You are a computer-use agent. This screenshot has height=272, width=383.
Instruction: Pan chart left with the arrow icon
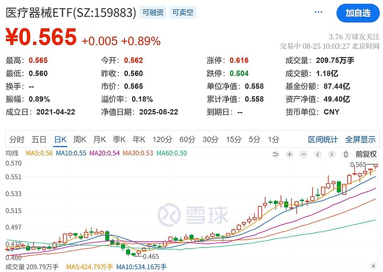[317, 154]
